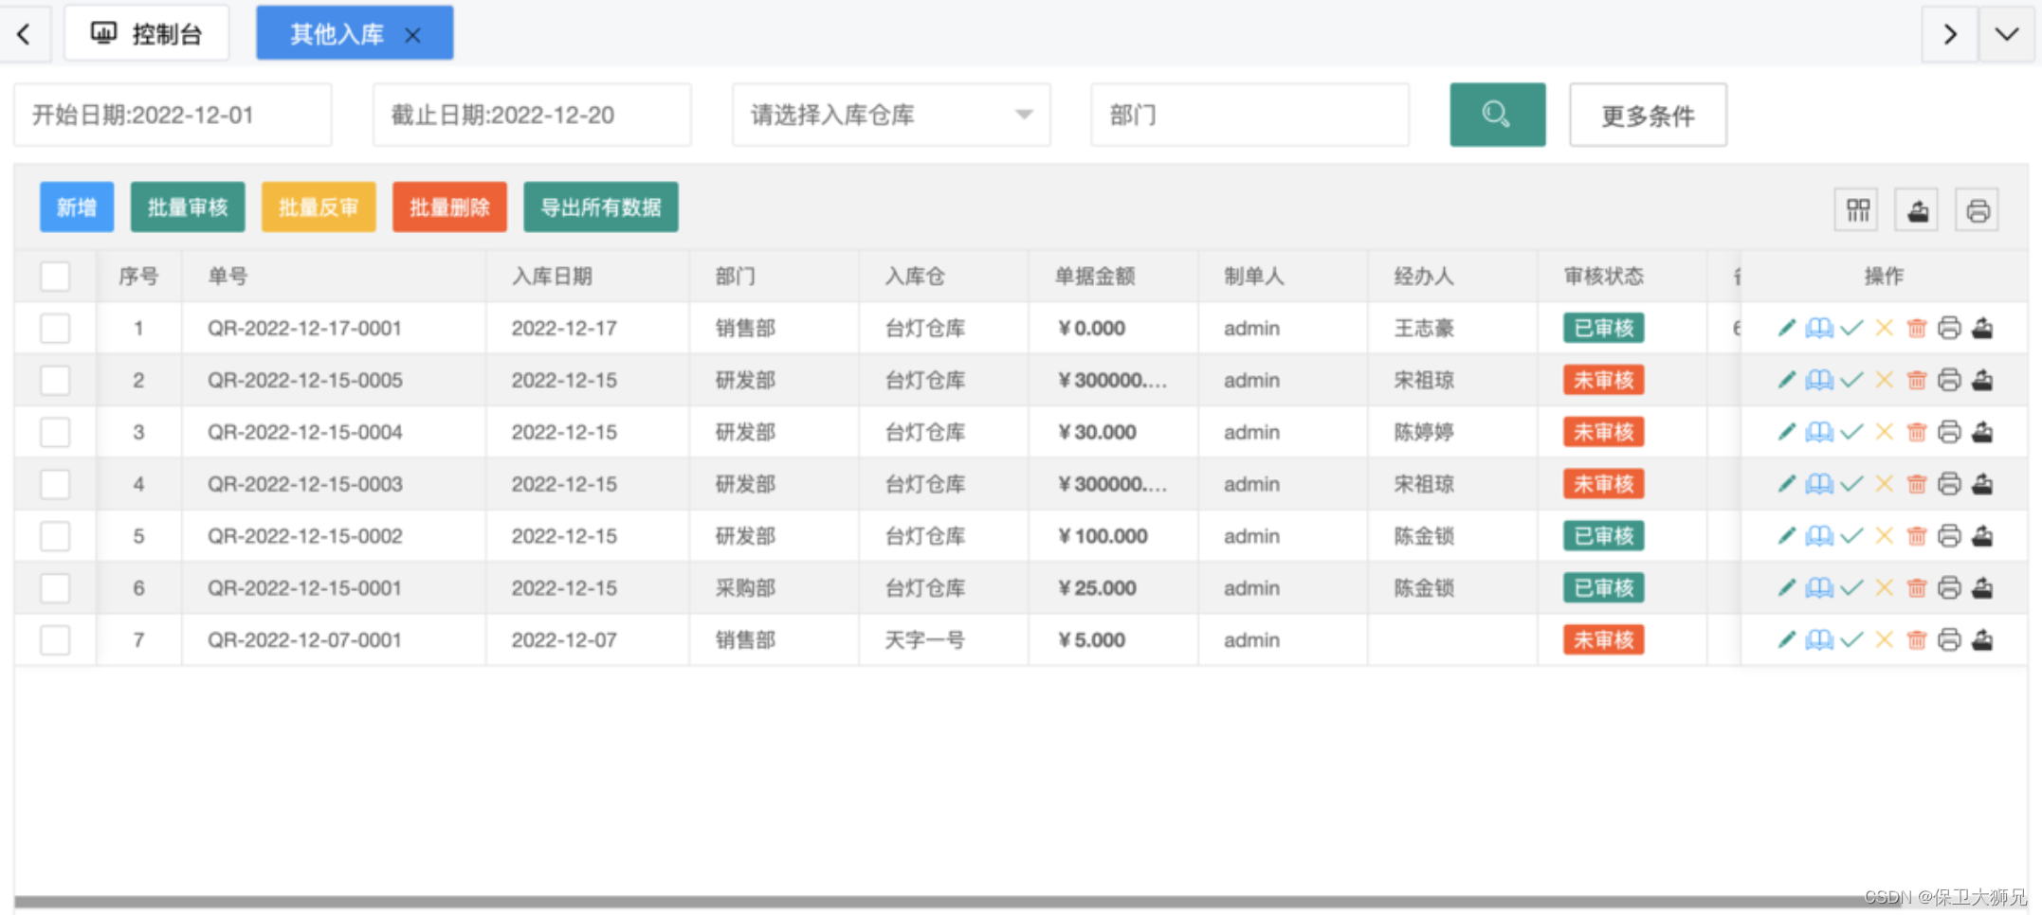Approve row QR-2022-12-15-0005 with checkmark icon
The image size is (2042, 915).
pos(1851,380)
